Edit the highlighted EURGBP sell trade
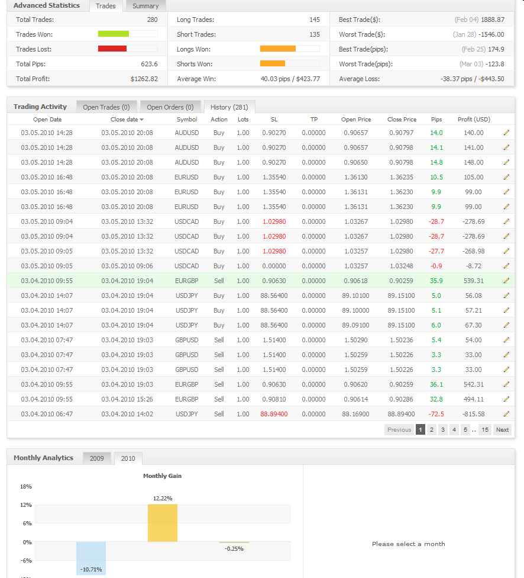This screenshot has width=524, height=578. [506, 281]
